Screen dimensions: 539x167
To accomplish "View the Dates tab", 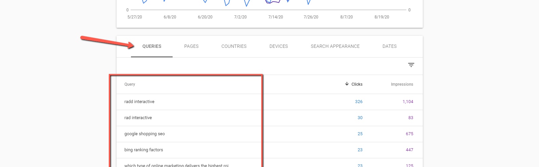I will coord(389,47).
